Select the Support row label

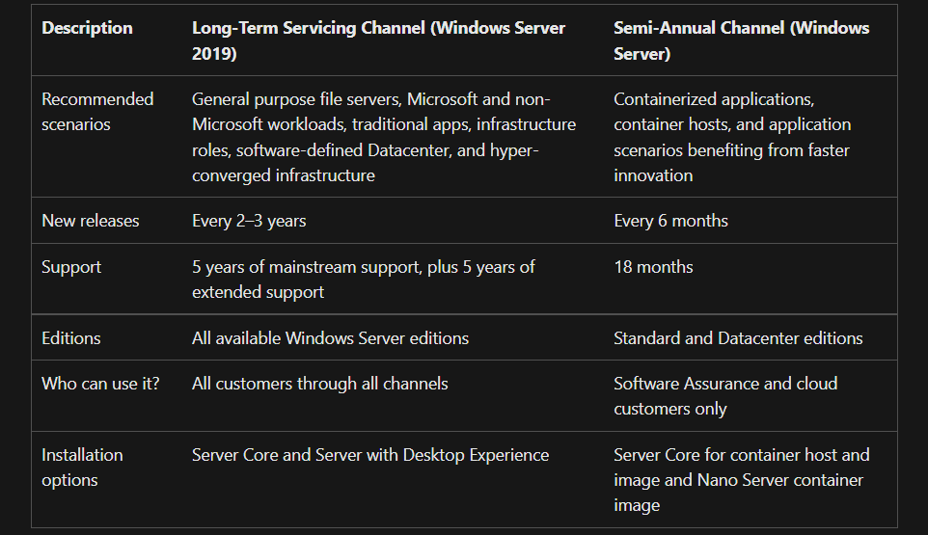pos(71,267)
